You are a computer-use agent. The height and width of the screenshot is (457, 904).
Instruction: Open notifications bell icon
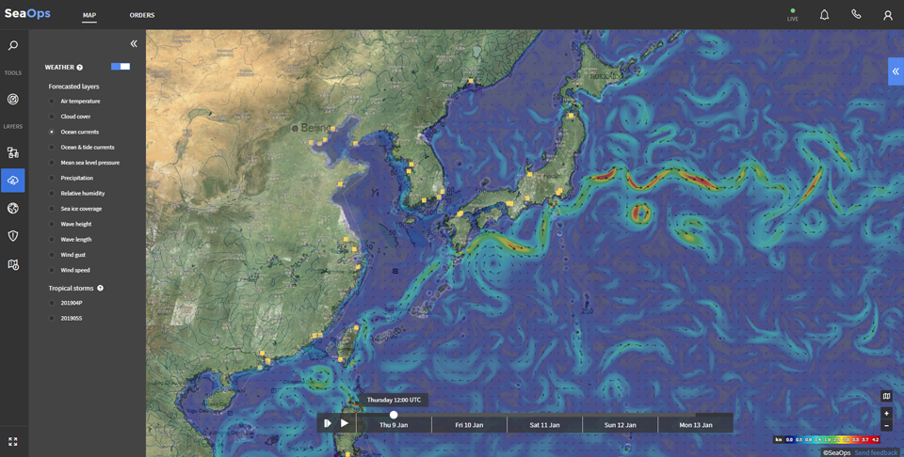tap(825, 15)
